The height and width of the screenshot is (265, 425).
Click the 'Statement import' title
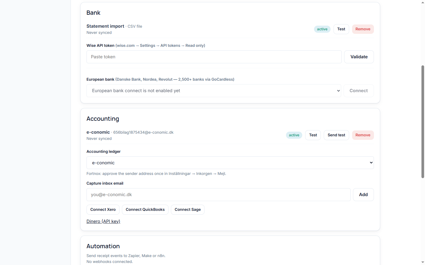pos(105,26)
